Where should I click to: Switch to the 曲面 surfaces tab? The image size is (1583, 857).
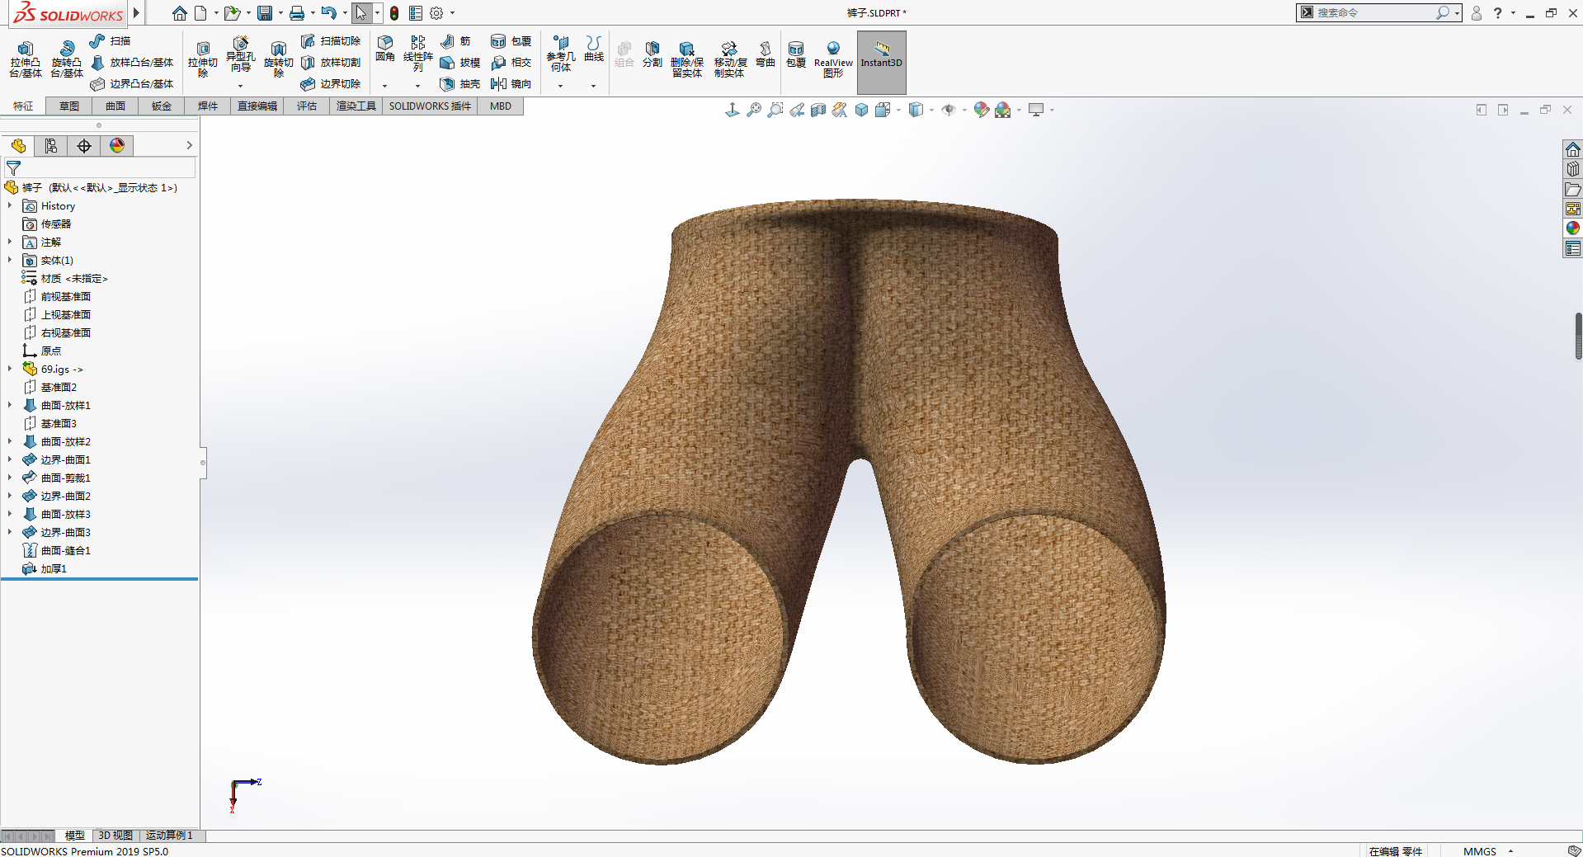(x=115, y=106)
